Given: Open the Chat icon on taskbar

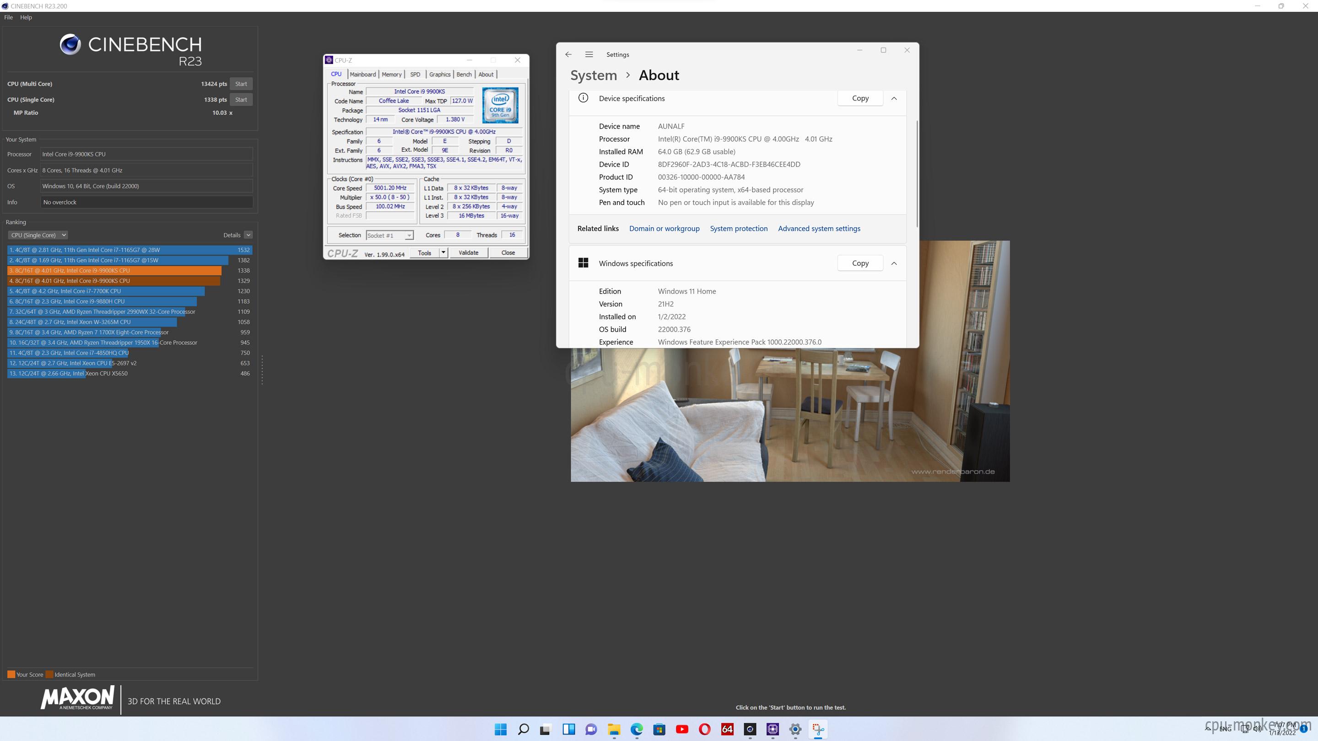Looking at the screenshot, I should (x=591, y=729).
